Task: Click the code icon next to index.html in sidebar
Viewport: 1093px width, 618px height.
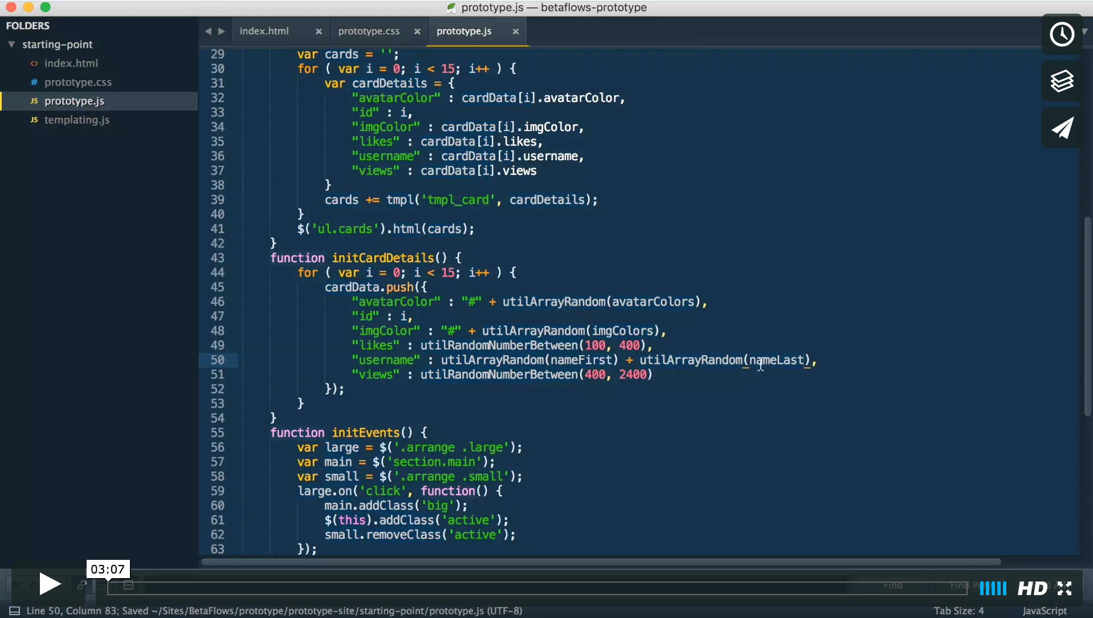Action: tap(35, 63)
